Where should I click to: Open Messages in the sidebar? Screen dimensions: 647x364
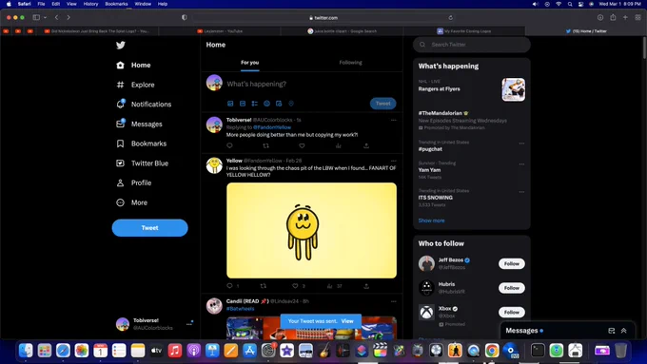click(139, 124)
